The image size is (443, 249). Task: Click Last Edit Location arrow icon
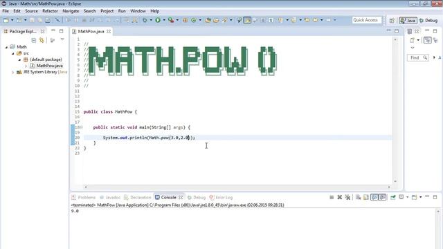pyautogui.click(x=307, y=20)
